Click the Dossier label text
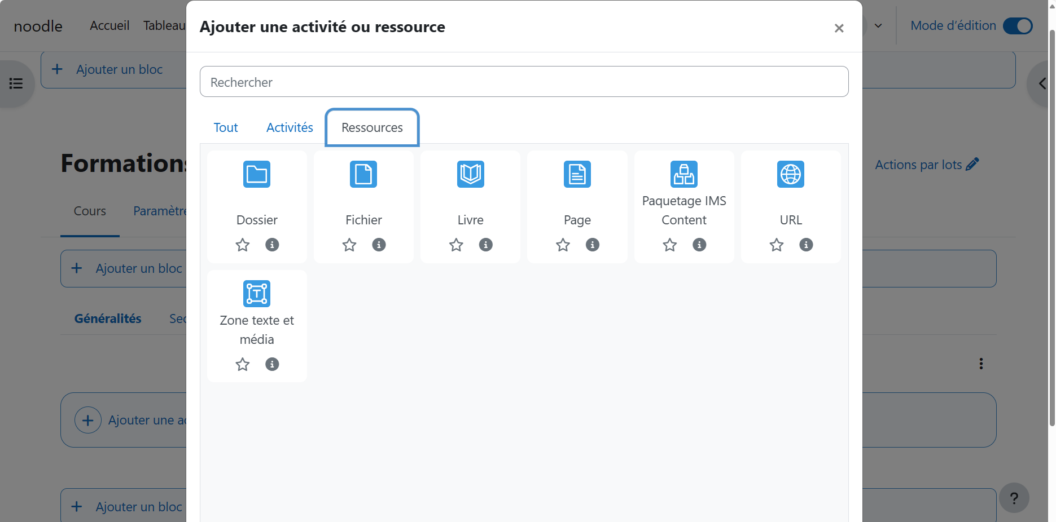 (257, 220)
